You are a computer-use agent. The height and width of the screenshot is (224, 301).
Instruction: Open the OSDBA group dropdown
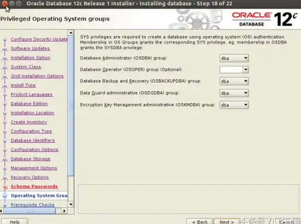pos(234,58)
